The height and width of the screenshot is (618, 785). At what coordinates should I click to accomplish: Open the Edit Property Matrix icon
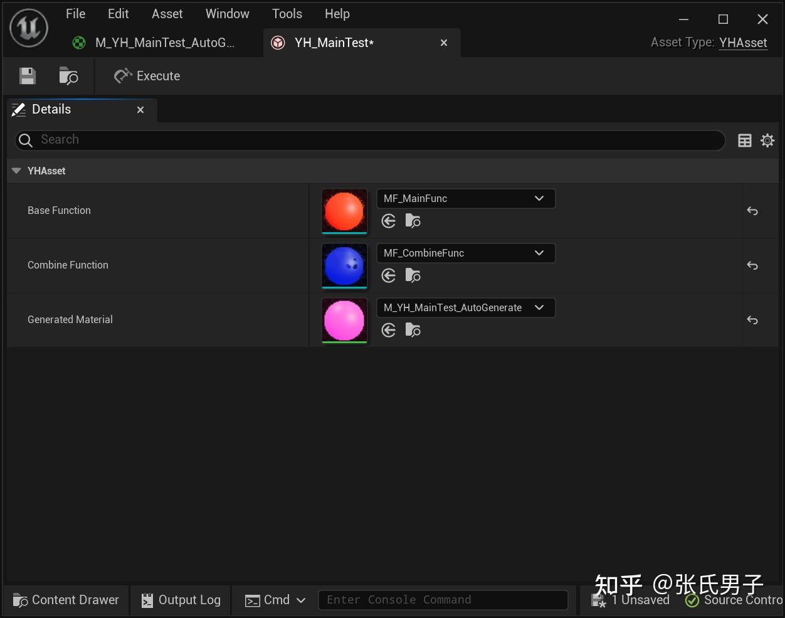pos(744,140)
